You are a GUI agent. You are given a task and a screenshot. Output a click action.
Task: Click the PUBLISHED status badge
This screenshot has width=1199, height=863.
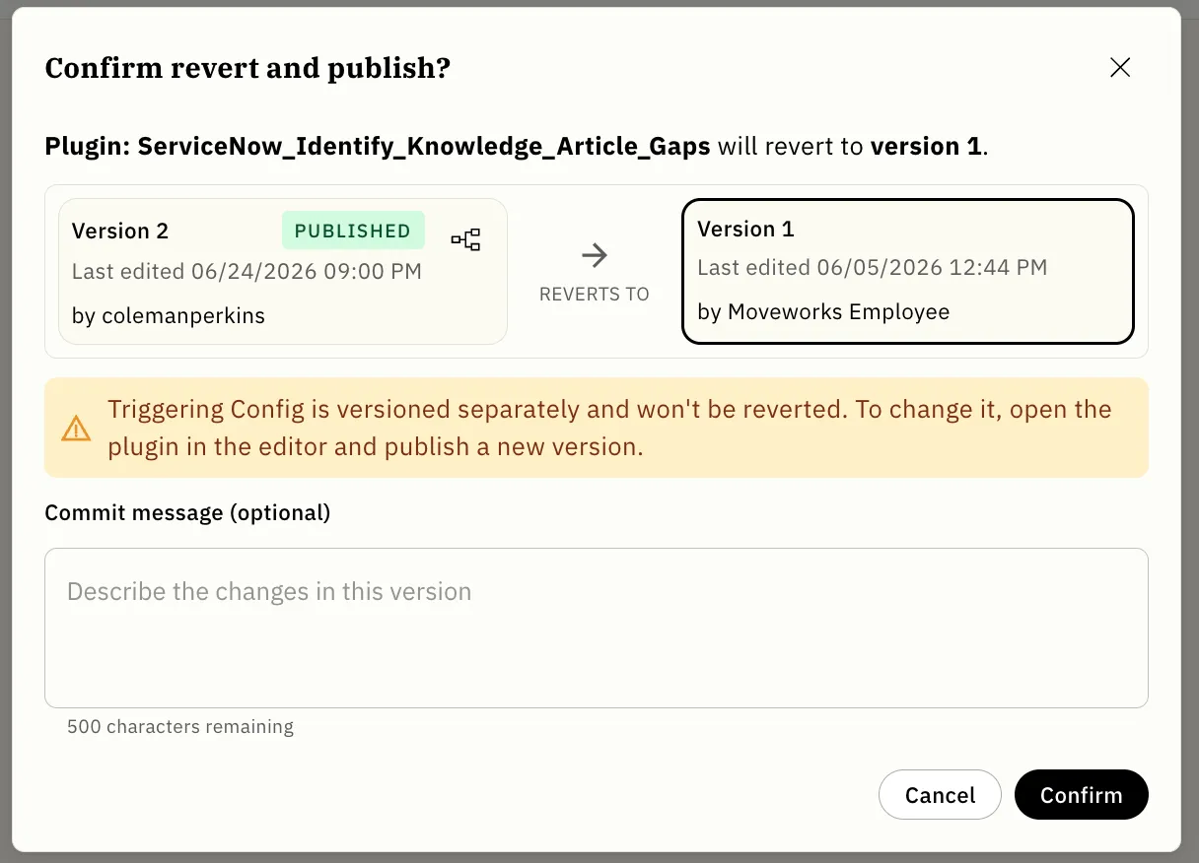tap(353, 231)
